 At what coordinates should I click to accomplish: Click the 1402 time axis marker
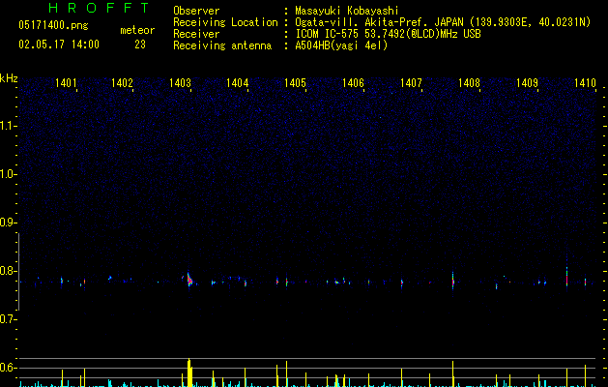[x=122, y=83]
